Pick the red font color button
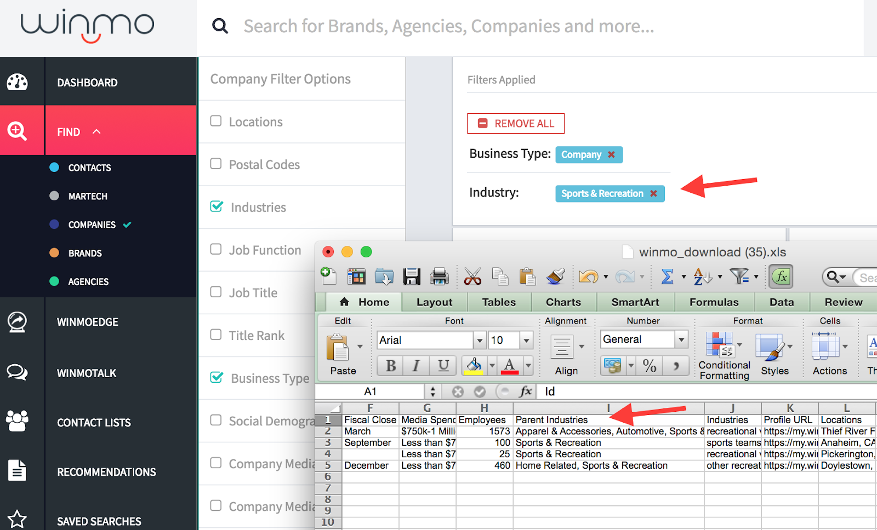 pyautogui.click(x=510, y=365)
